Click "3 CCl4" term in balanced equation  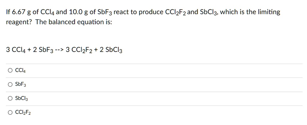[x=17, y=50]
